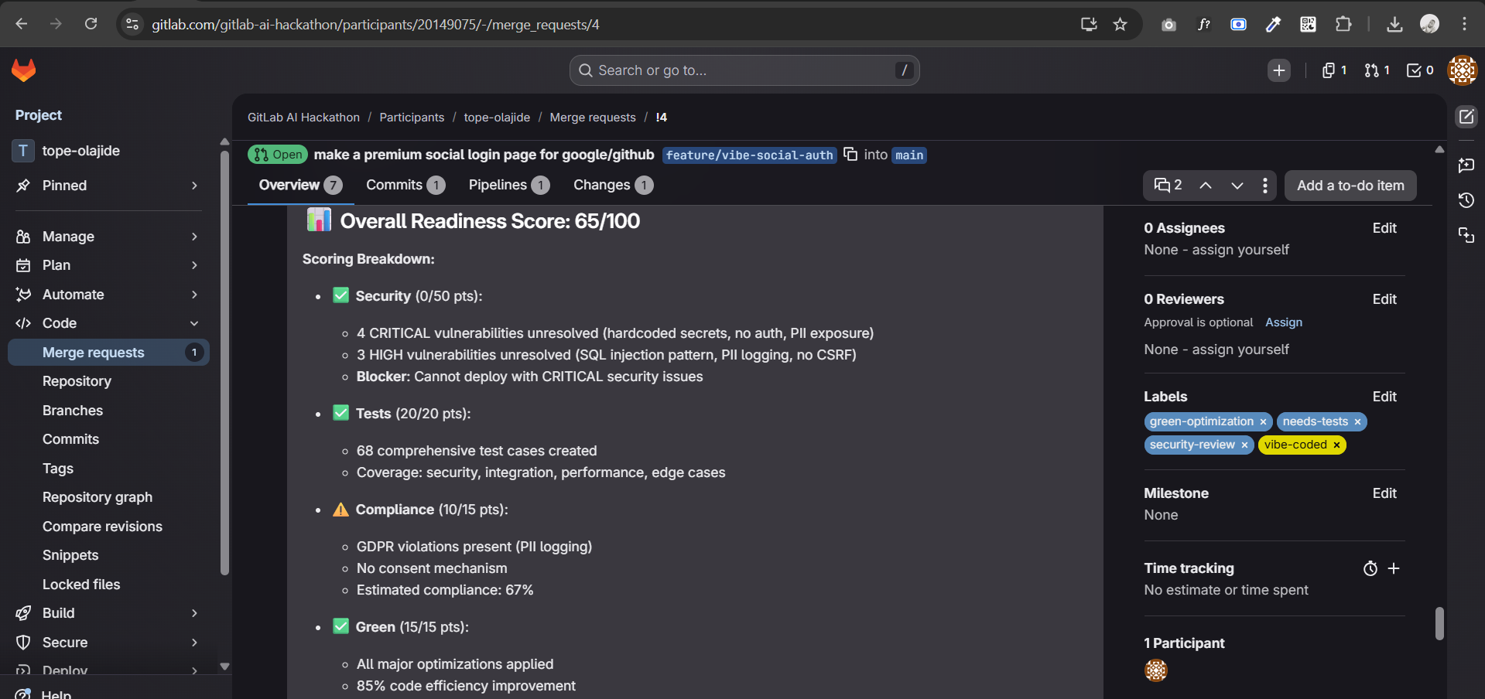1485x699 pixels.
Task: Click the browser back arrow
Action: (x=21, y=24)
